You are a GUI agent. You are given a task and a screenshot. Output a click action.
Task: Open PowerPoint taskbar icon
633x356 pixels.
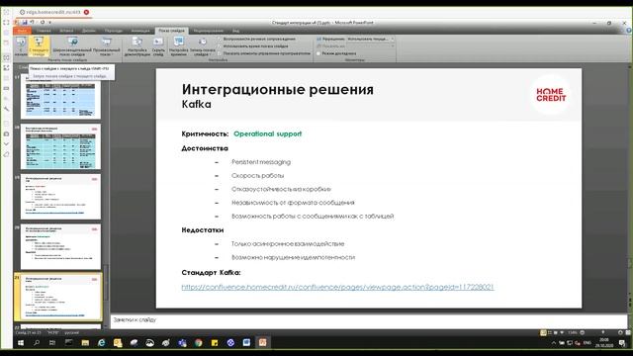point(263,343)
